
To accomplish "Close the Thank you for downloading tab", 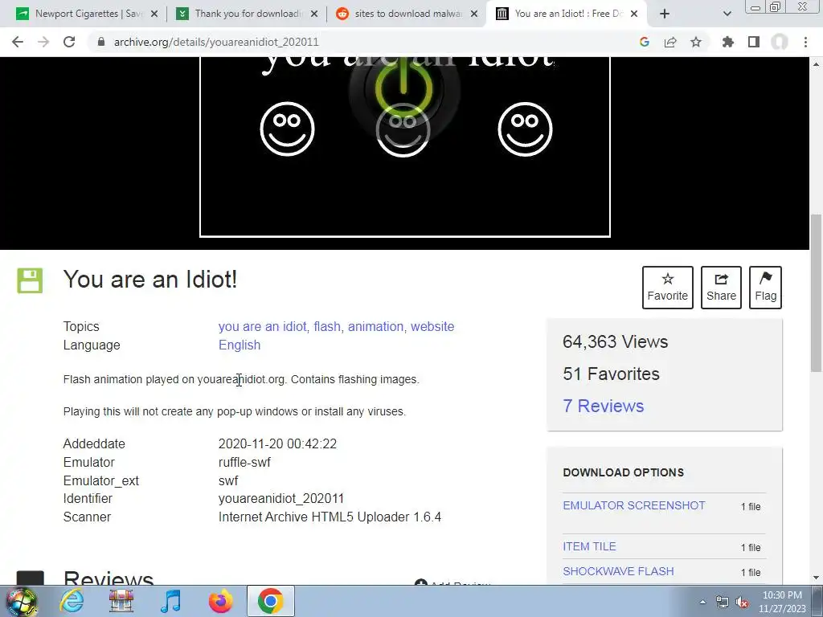I will point(314,14).
